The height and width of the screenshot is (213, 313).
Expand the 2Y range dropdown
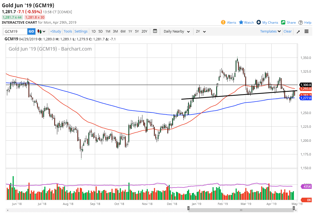pyautogui.click(x=200, y=31)
